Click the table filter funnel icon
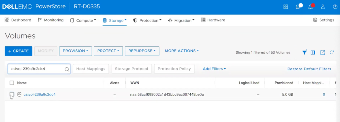This screenshot has width=340, height=122. [x=304, y=52]
